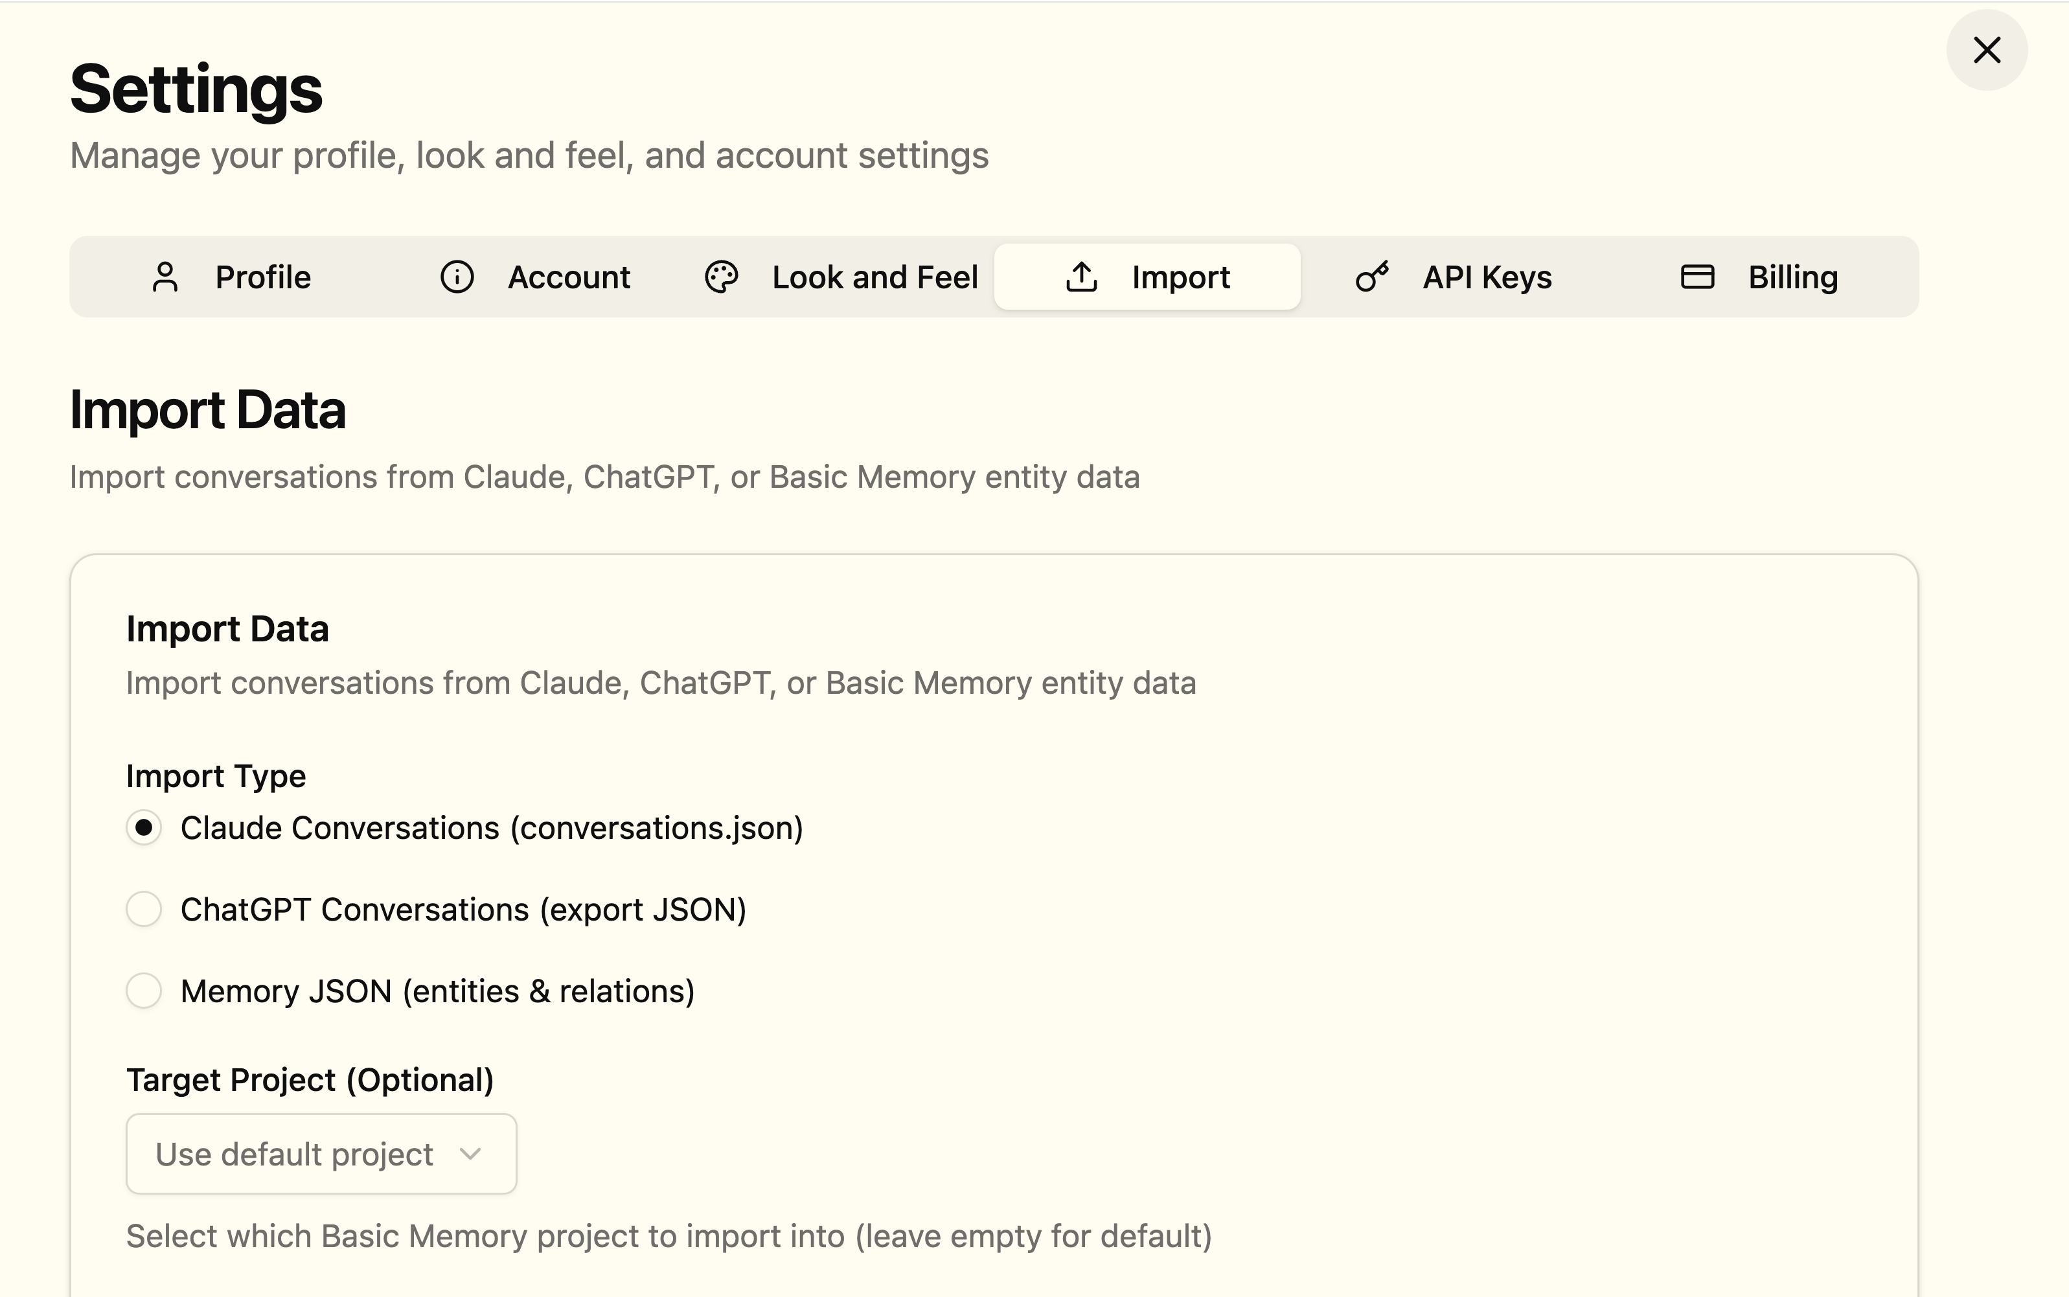Click the palette icon for Look and Feel
The width and height of the screenshot is (2069, 1297).
point(721,277)
